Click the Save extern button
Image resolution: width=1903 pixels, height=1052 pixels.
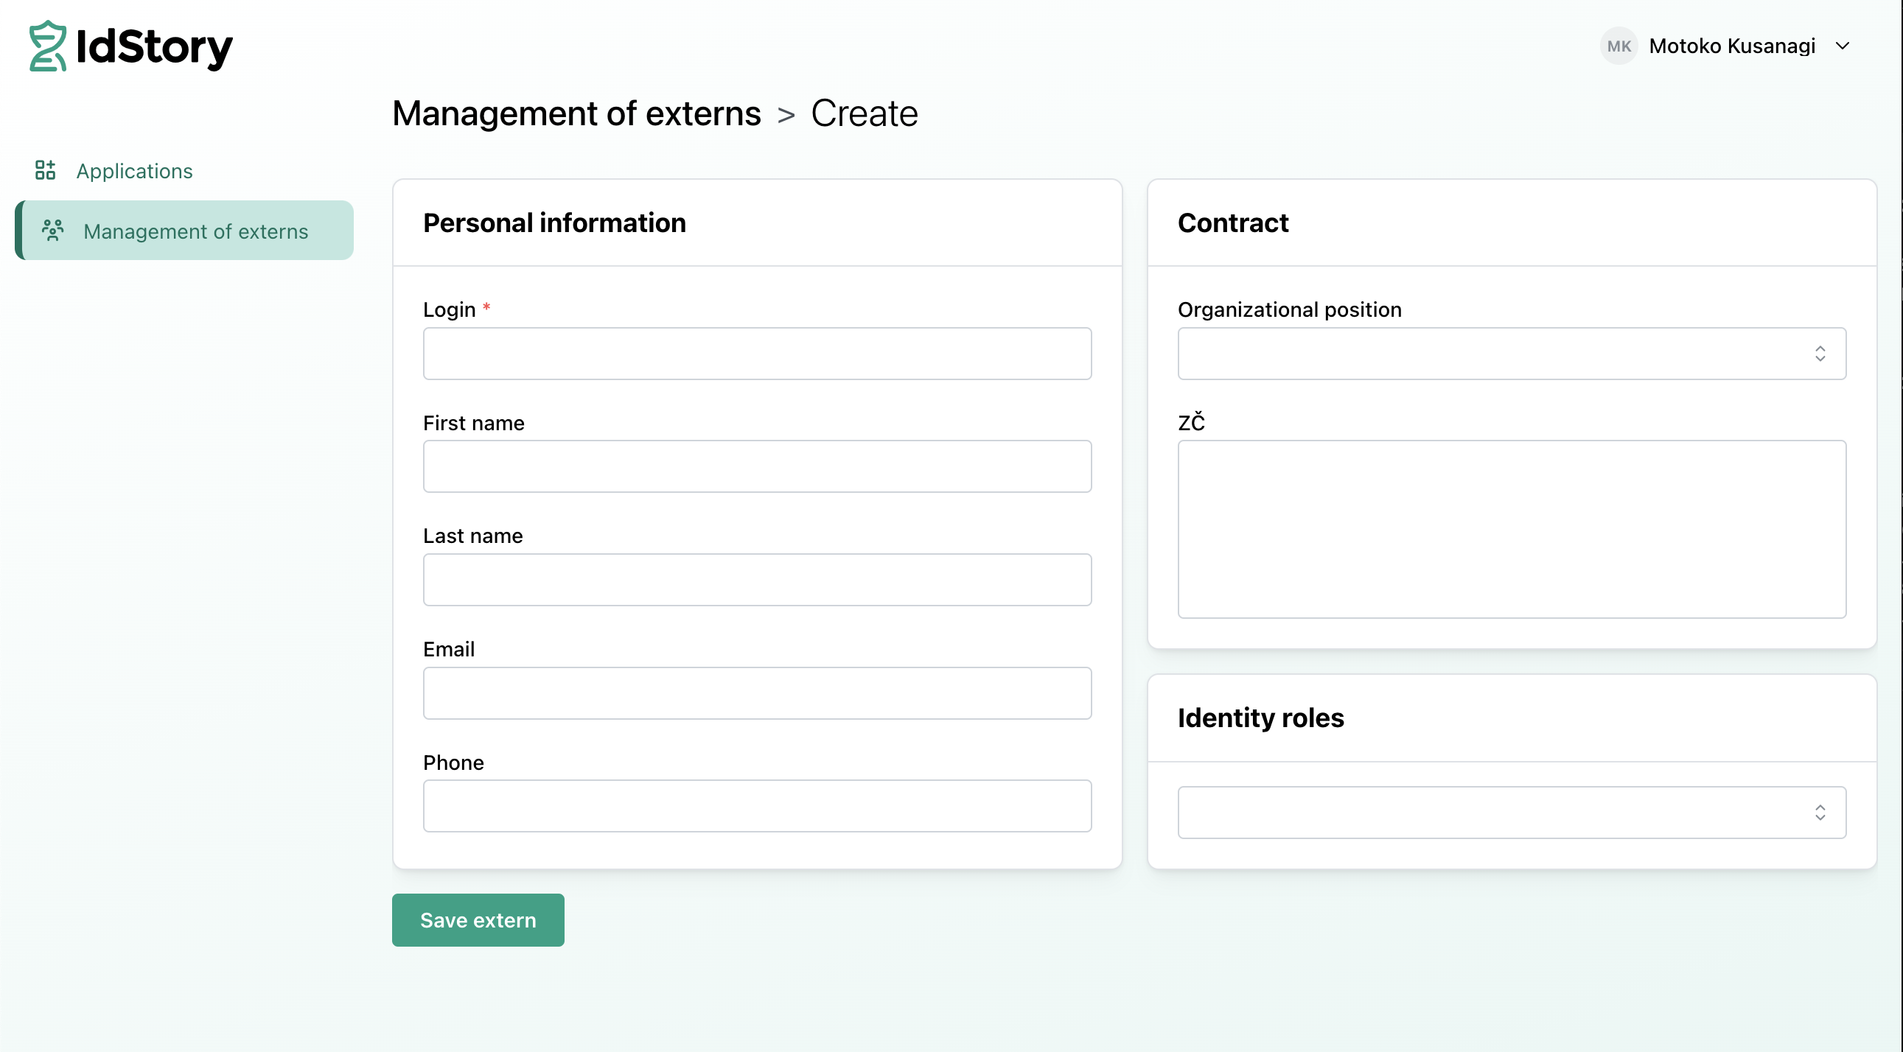478,921
